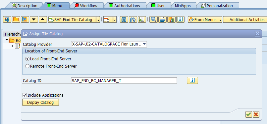Expand SAP Fiori Tile Catalog dropdown arrow
Screen dimensions: 267x124
pos(98,20)
